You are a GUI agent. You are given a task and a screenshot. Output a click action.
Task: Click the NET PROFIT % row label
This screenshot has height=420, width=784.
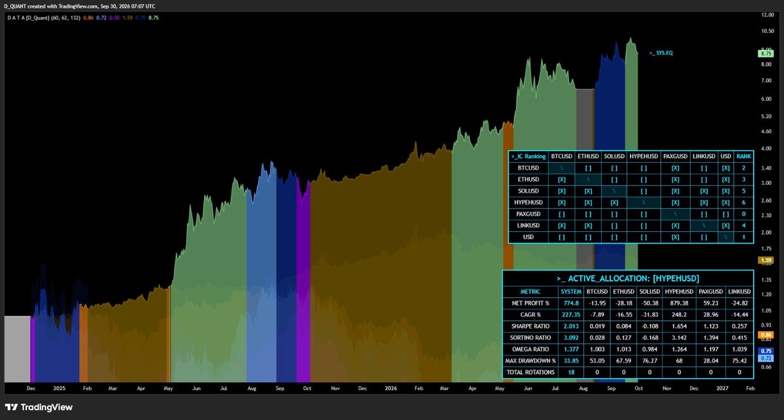[x=530, y=303]
